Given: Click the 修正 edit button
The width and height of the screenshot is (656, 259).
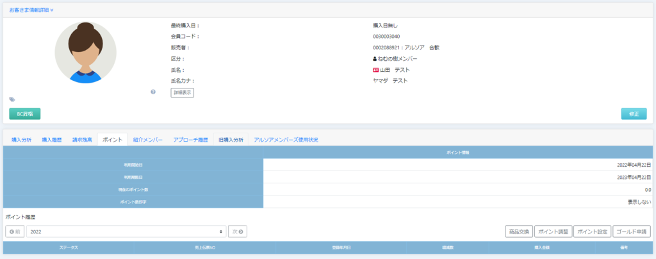Looking at the screenshot, I should [x=634, y=113].
